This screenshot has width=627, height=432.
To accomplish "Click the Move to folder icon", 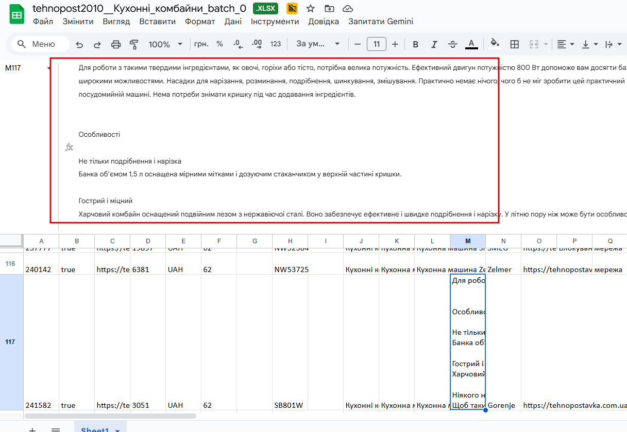I will (x=329, y=8).
